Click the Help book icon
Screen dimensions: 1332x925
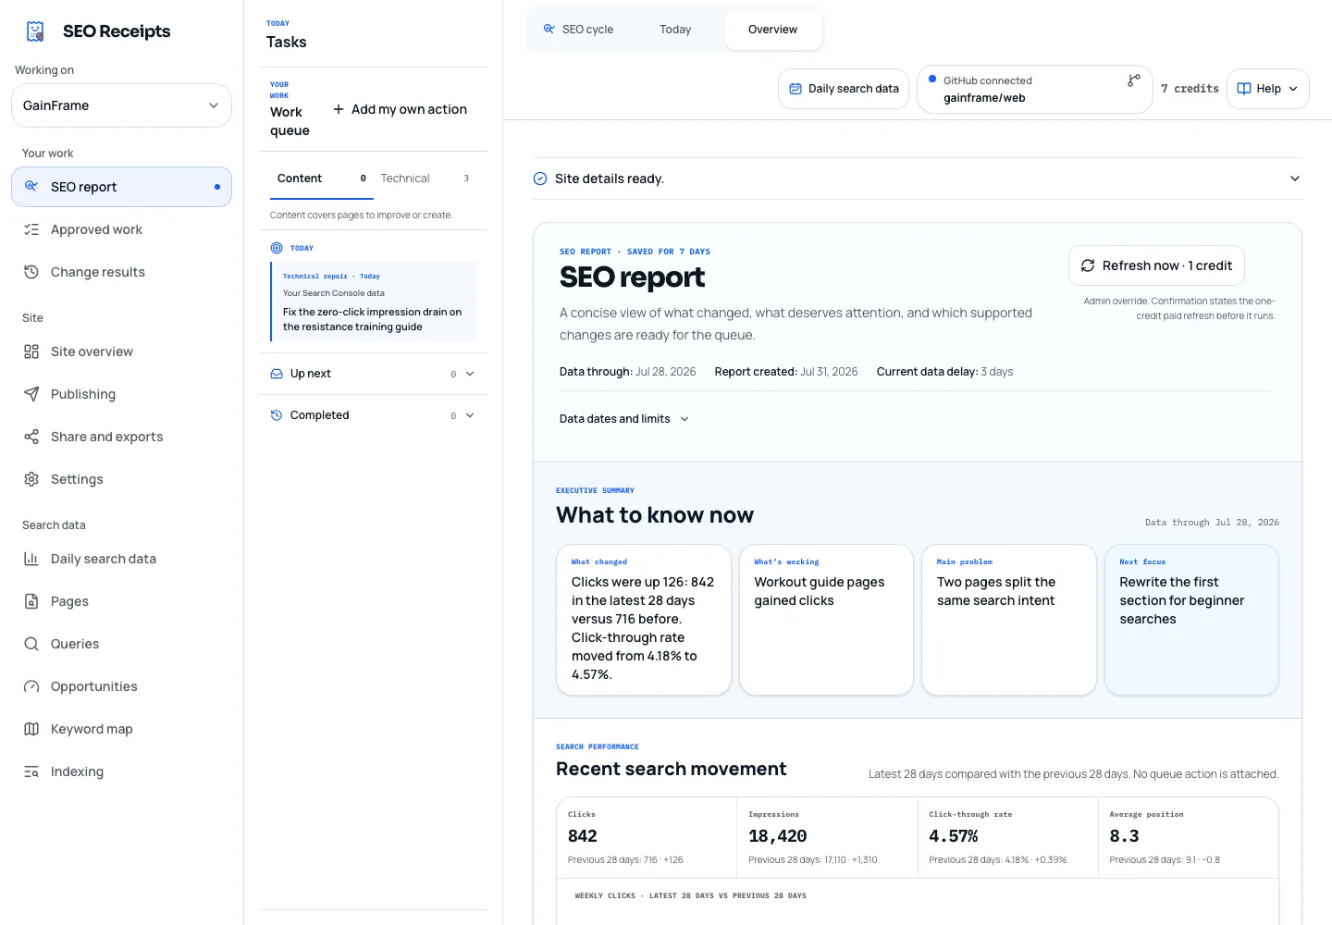pos(1244,89)
